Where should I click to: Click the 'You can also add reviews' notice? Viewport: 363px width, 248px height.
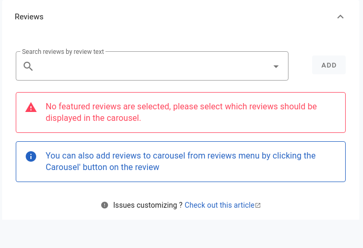[180, 161]
